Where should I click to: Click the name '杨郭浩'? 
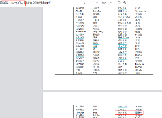pos(96,35)
